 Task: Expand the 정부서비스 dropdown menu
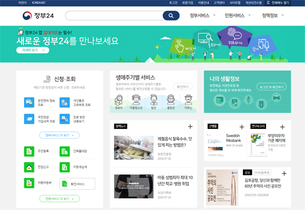pos(203,16)
